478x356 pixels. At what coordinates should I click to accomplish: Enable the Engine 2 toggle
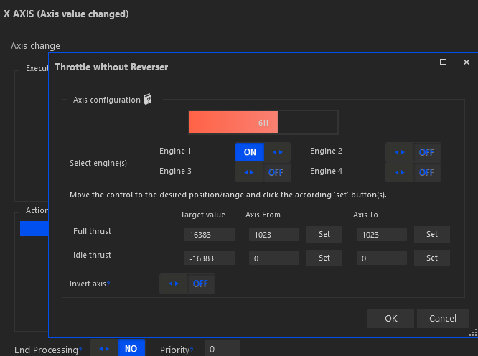(x=413, y=152)
